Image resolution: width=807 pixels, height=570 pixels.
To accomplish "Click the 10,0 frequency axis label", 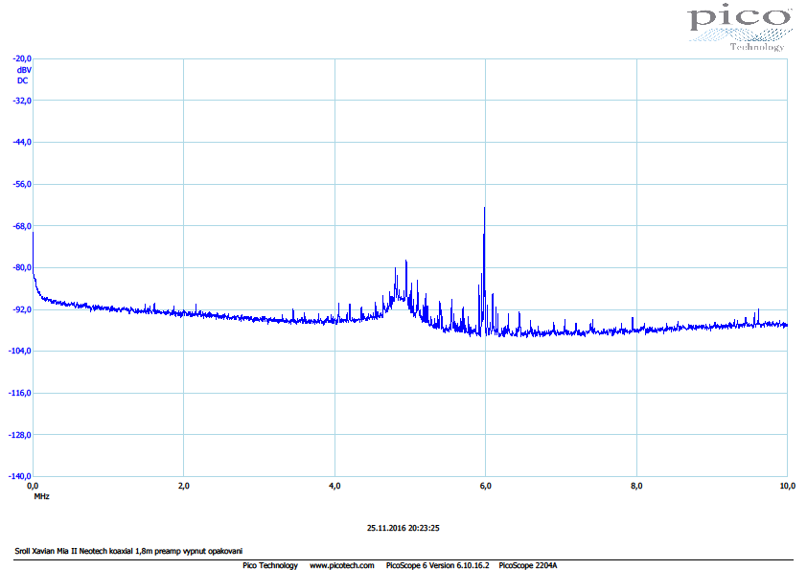I will pyautogui.click(x=788, y=486).
